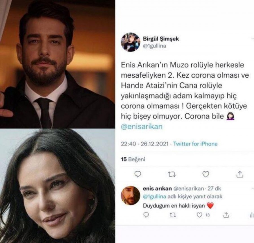Image resolution: width=254 pixels, height=243 pixels.
Task: Open the @1gullina handle under the author name
Action: [x=155, y=46]
